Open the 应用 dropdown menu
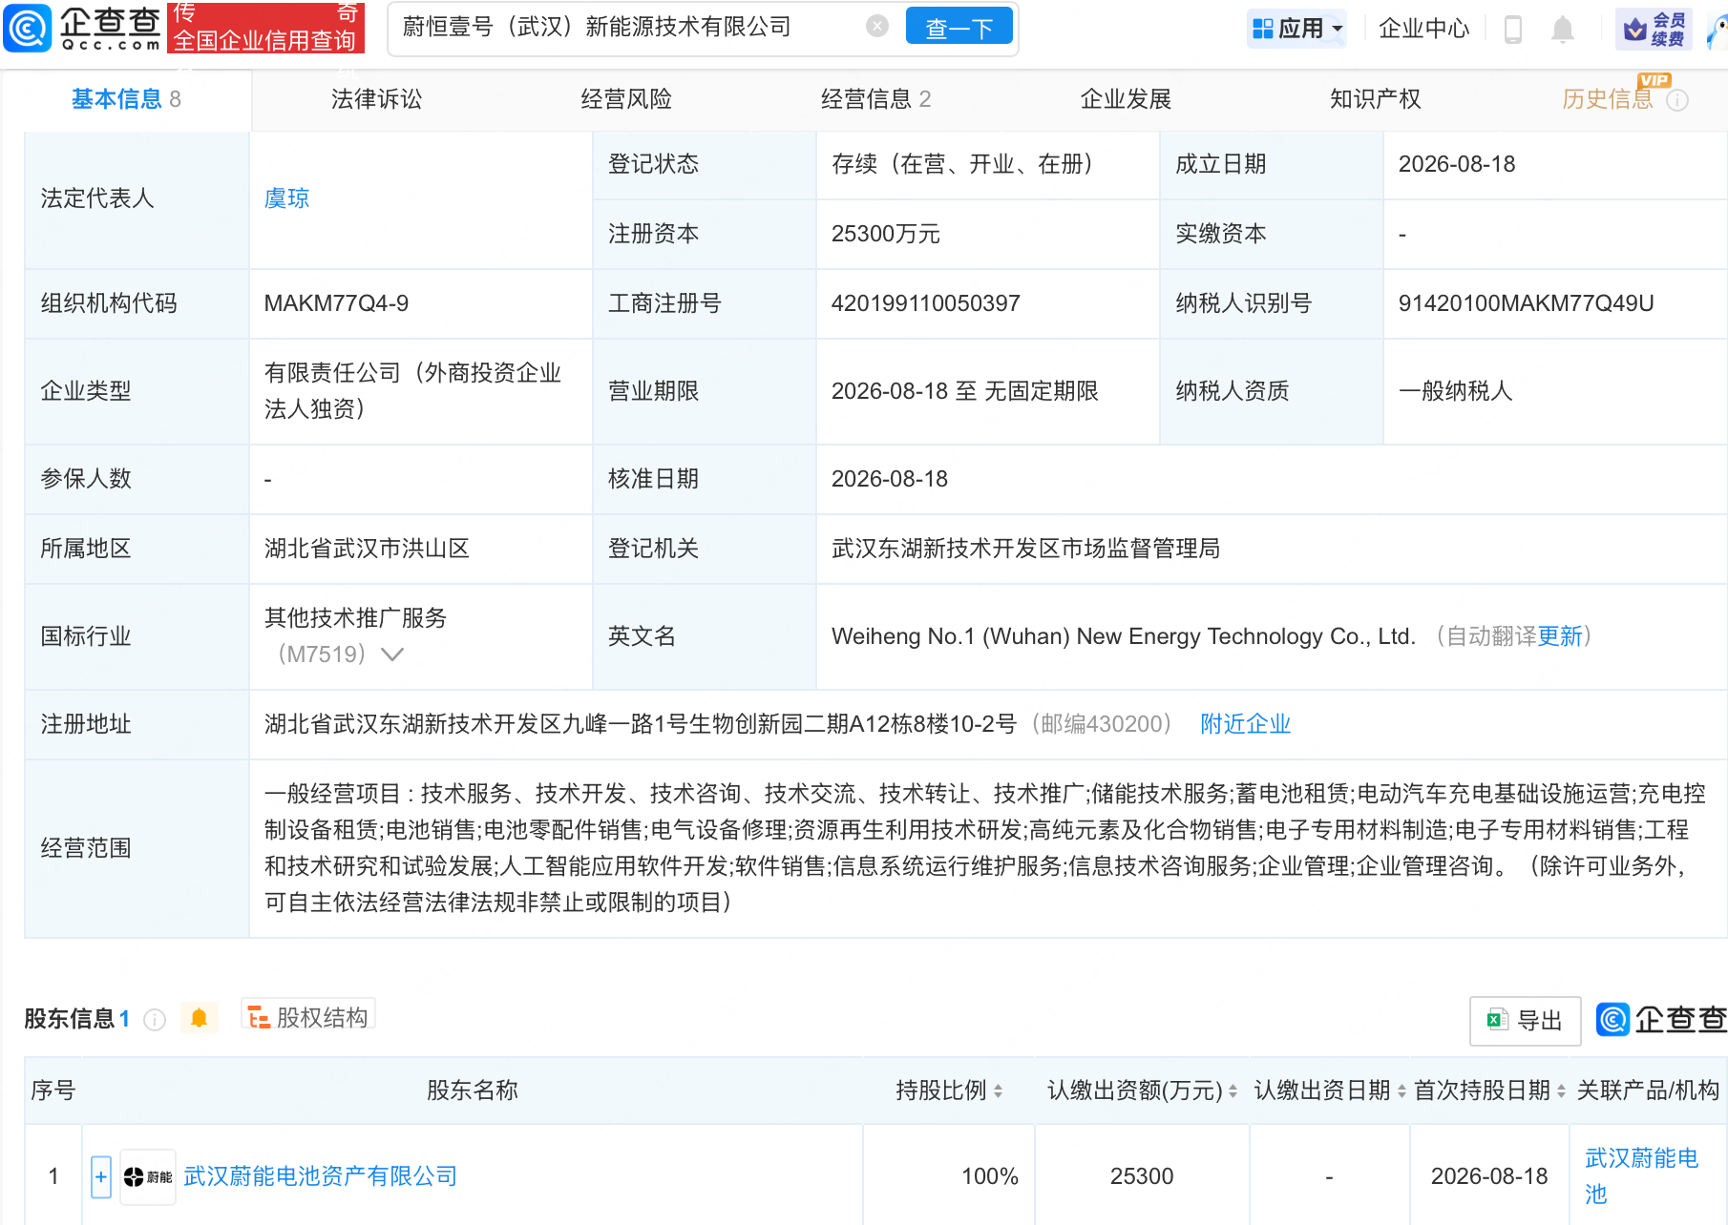This screenshot has width=1728, height=1225. point(1297,29)
